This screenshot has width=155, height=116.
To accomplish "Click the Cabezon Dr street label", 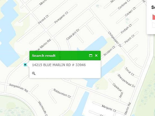I will click(x=73, y=35).
